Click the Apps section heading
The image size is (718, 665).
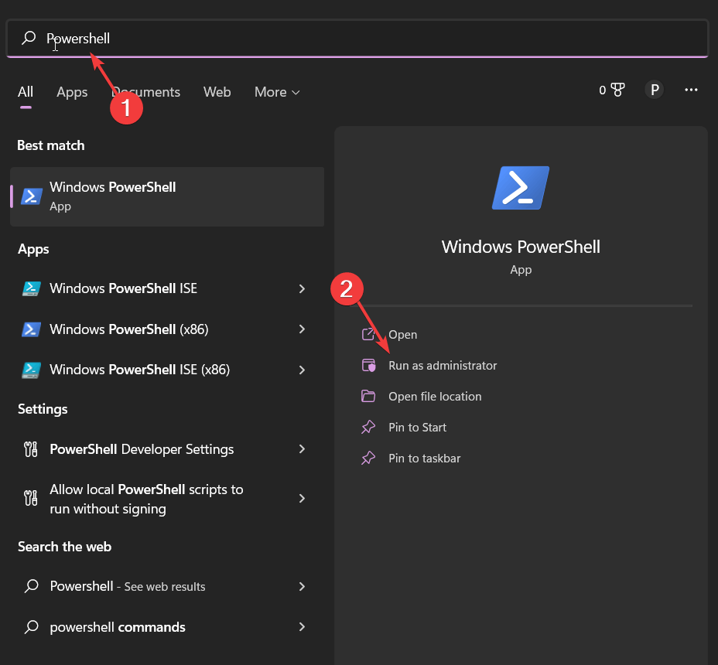click(33, 250)
